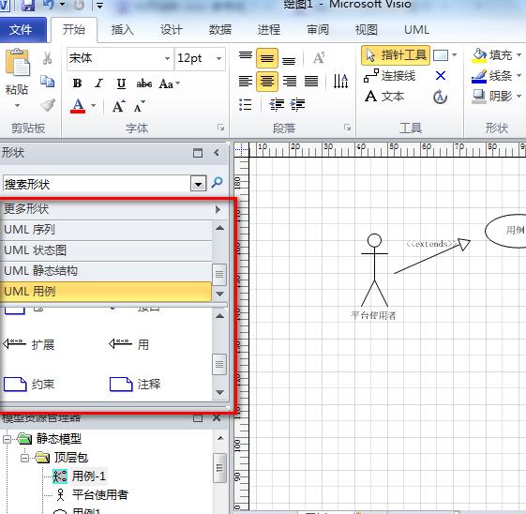526x514 pixels.
Task: Click the Paste clipboard icon
Action: pos(18,63)
